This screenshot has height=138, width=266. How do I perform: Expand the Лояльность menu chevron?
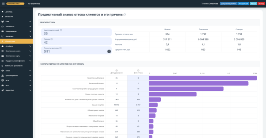tap(30, 26)
